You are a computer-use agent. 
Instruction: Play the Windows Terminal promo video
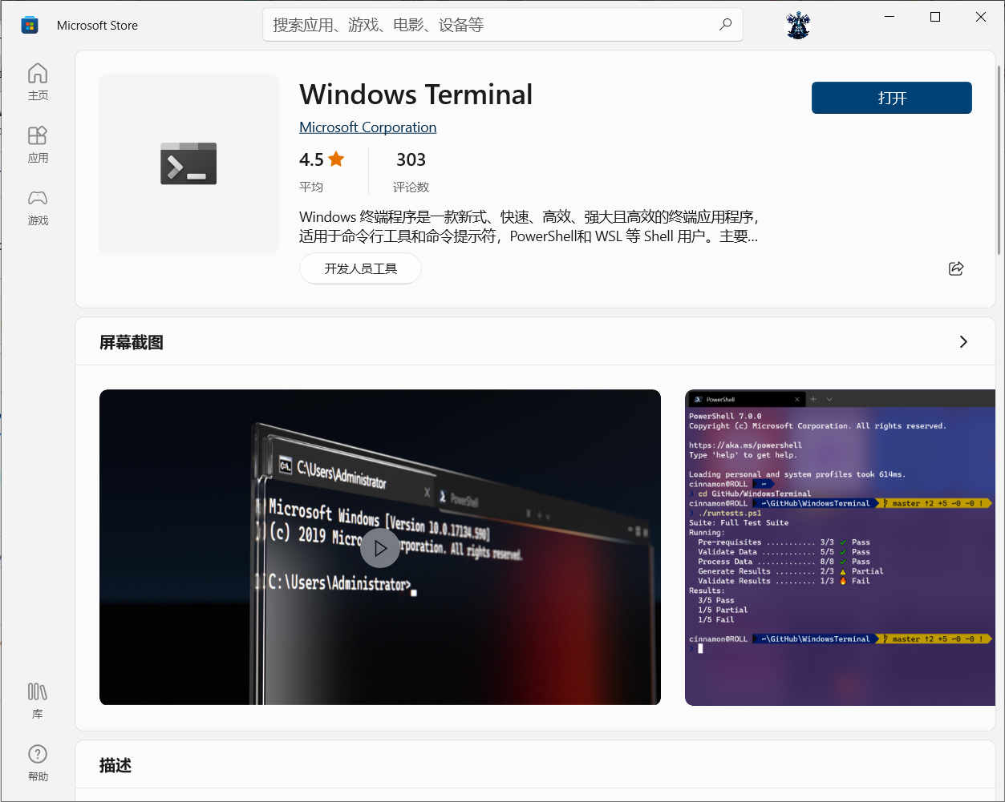(x=380, y=547)
